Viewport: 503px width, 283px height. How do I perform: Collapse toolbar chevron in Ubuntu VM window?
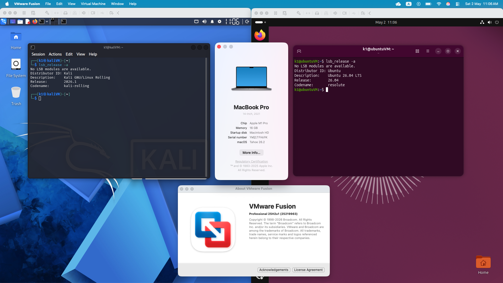(370, 13)
